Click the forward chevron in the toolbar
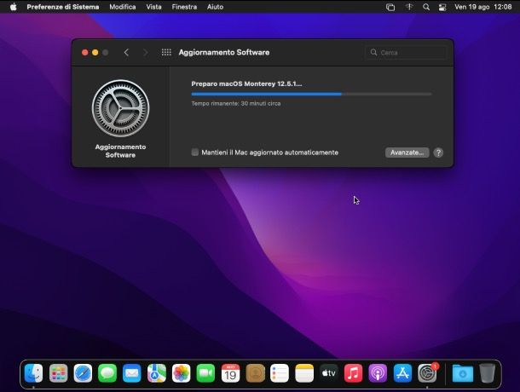Viewport: 520px width, 392px height. click(x=146, y=52)
